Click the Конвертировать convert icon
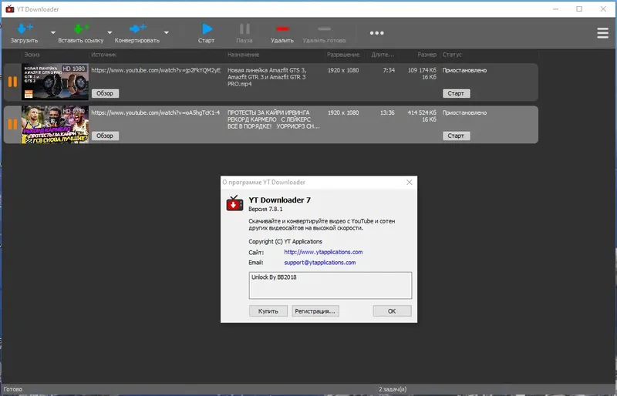Image resolution: width=617 pixels, height=396 pixels. click(137, 29)
